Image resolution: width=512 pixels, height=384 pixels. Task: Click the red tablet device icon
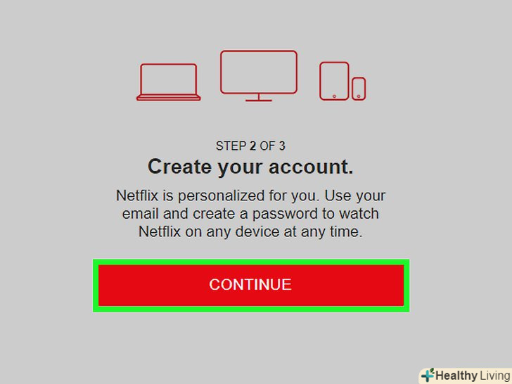(334, 81)
